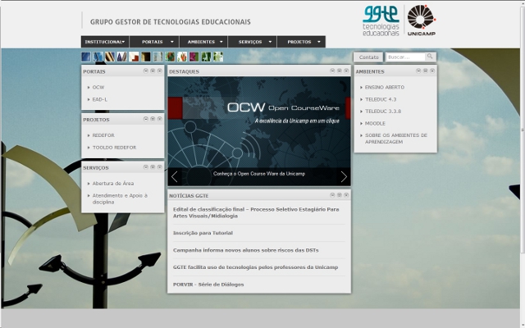Click the Unicamp logo
Screen dimensions: 525x328
point(423,20)
